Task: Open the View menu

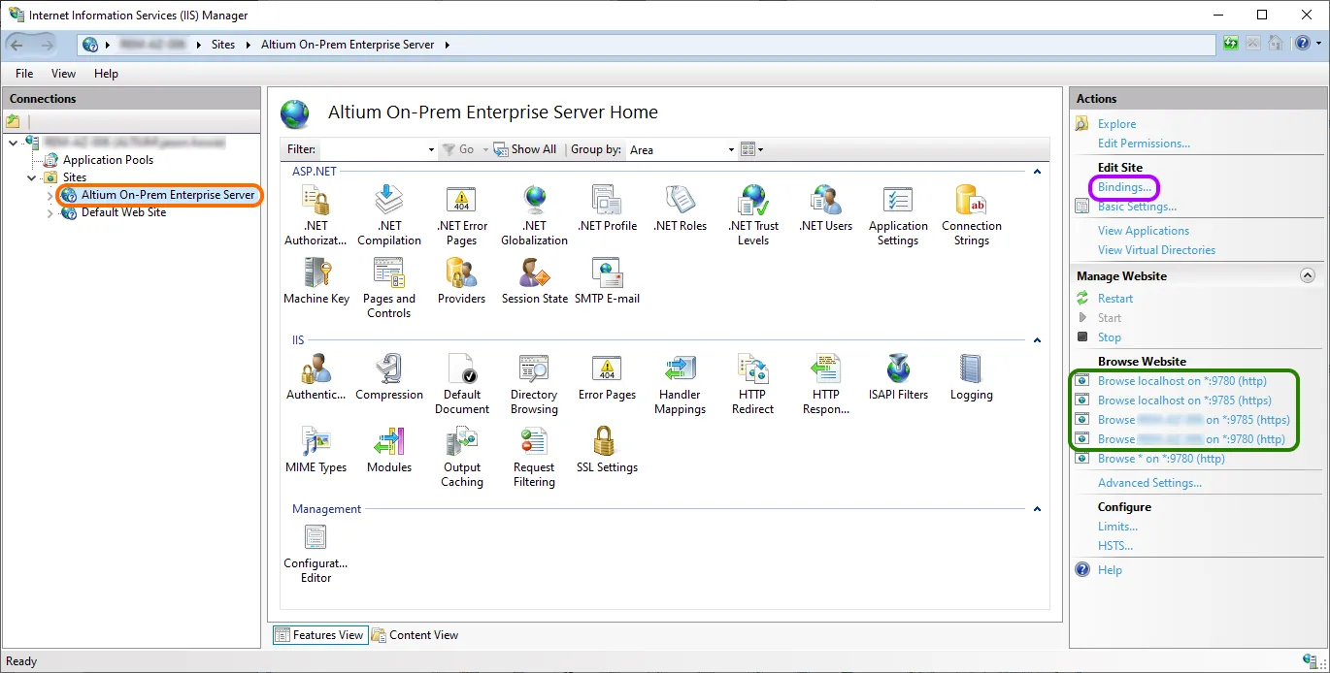Action: (63, 74)
